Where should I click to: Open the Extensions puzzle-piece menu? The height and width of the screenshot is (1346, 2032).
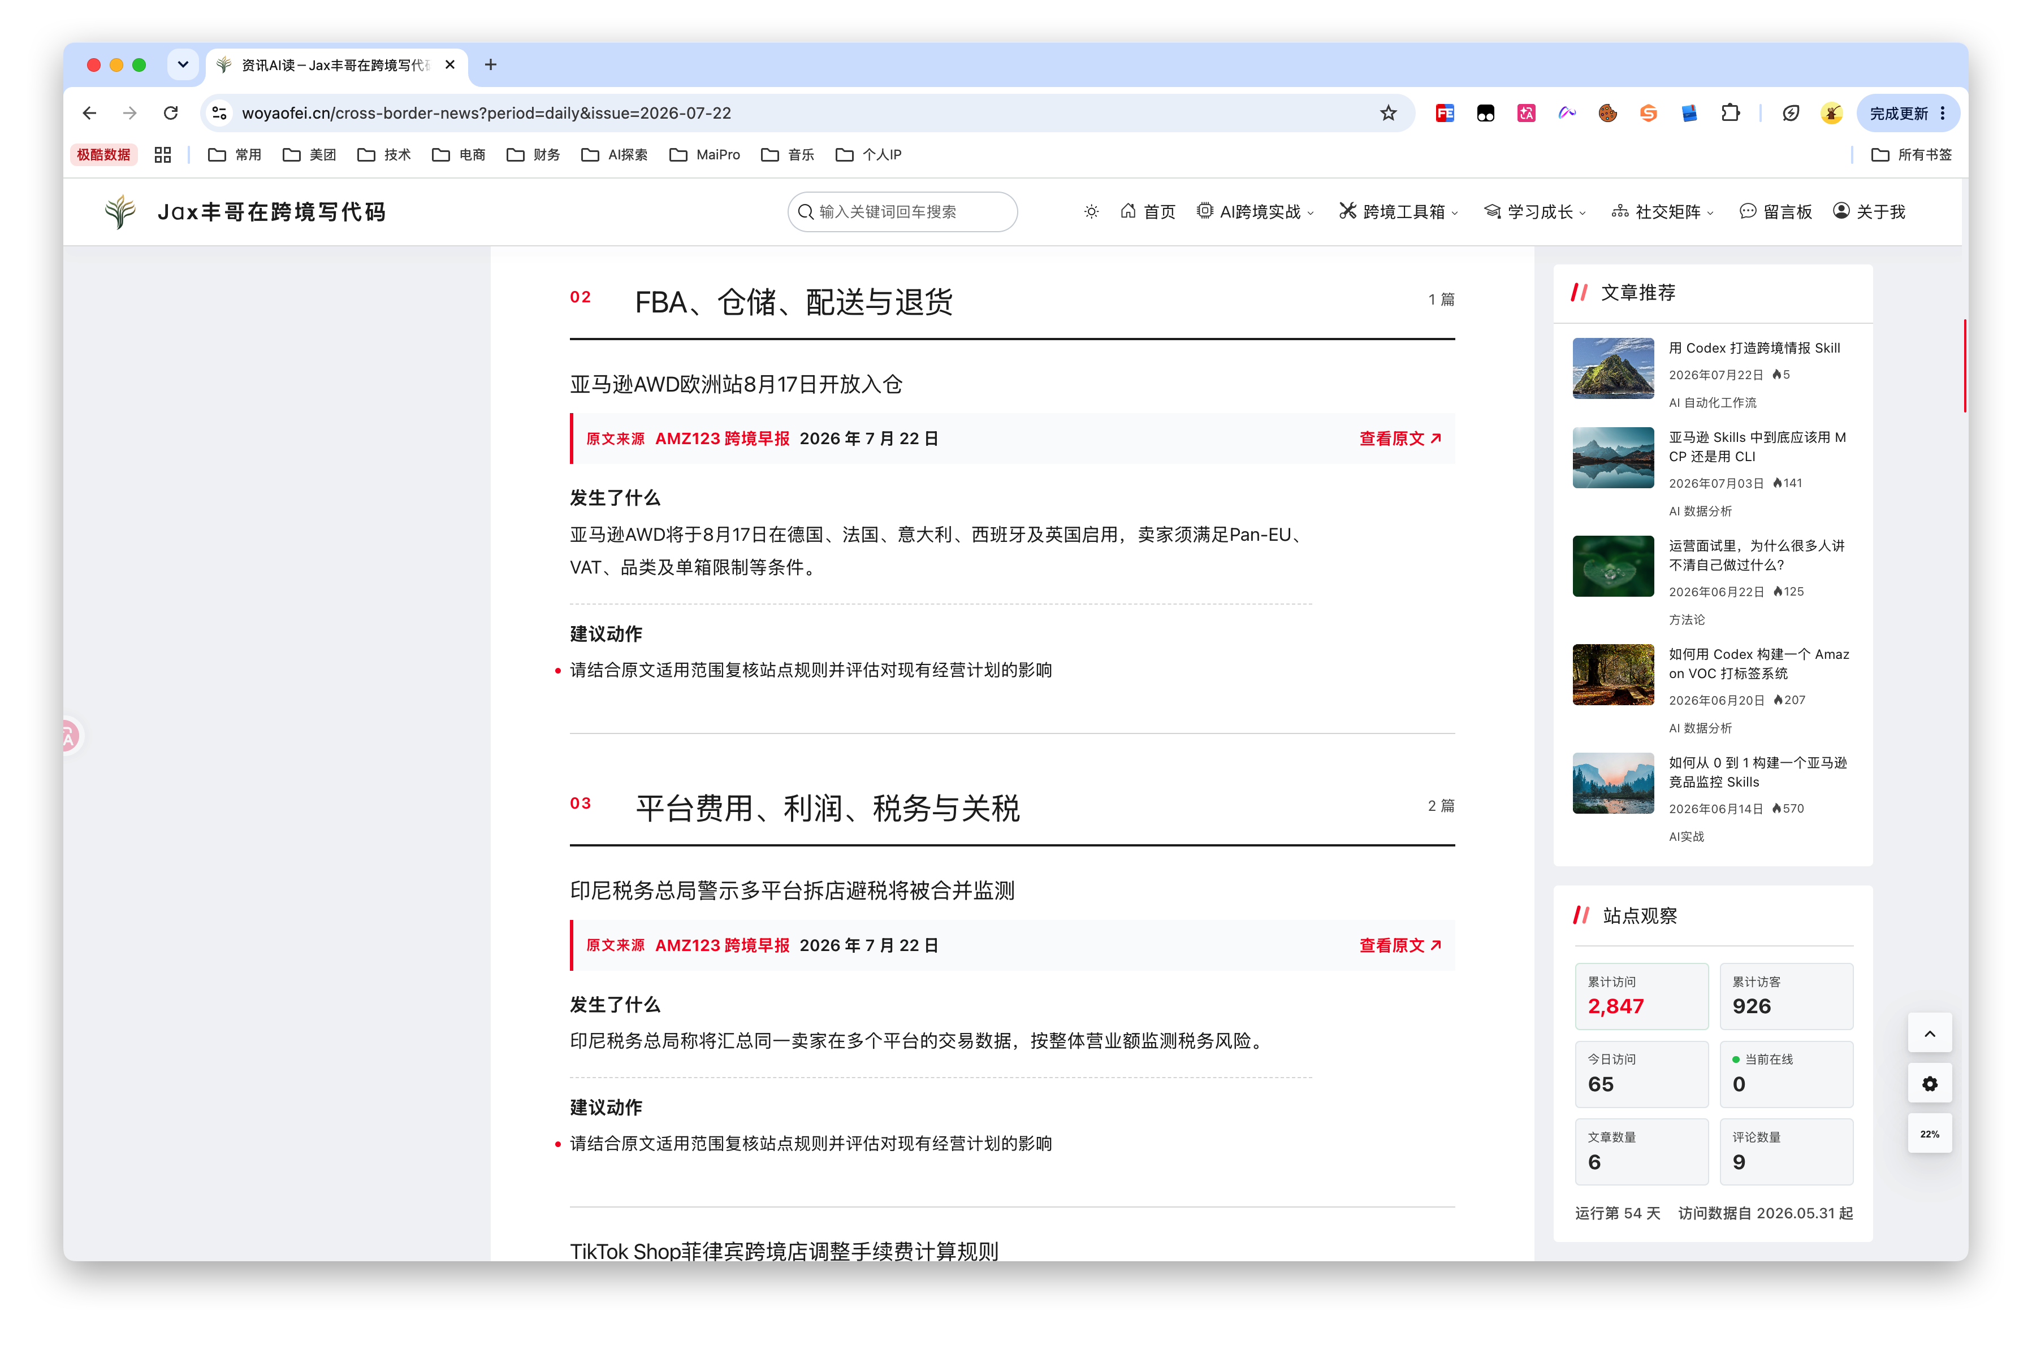click(1730, 114)
